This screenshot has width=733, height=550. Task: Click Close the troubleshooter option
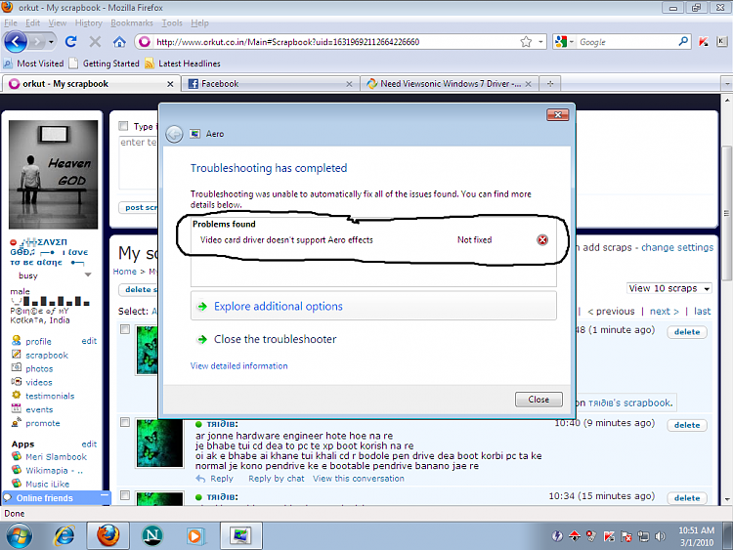tap(275, 339)
